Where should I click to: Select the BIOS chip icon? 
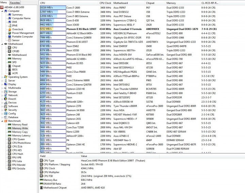(10, 70)
